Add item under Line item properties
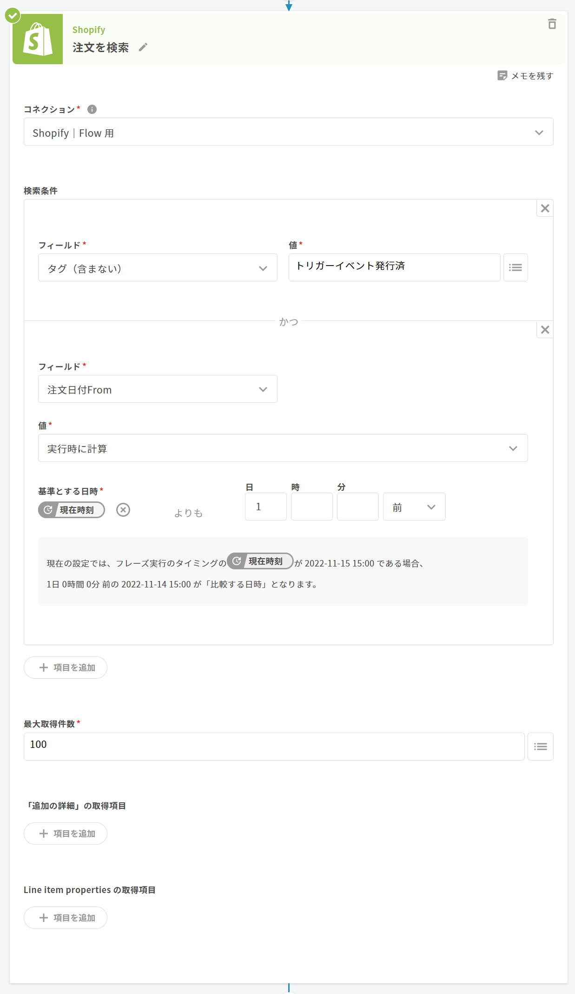The width and height of the screenshot is (575, 994). click(66, 918)
